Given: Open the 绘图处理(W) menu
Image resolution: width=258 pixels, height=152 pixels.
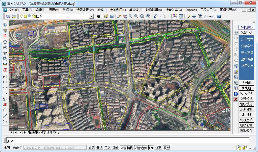Looking at the screenshot, I should point(85,10).
